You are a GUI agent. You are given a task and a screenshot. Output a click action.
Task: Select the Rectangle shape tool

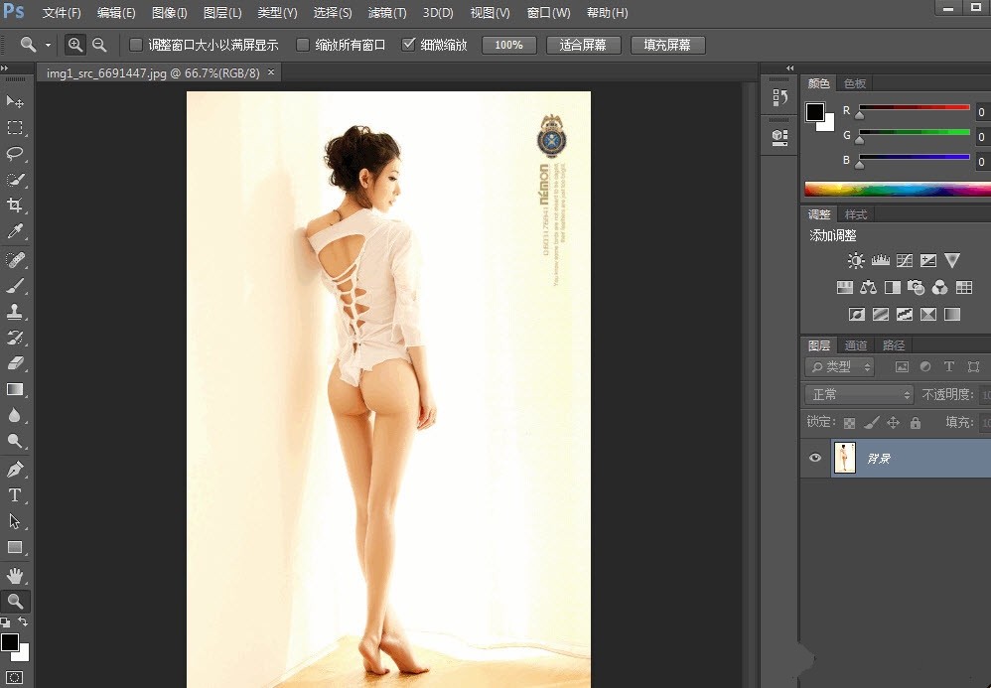point(15,547)
